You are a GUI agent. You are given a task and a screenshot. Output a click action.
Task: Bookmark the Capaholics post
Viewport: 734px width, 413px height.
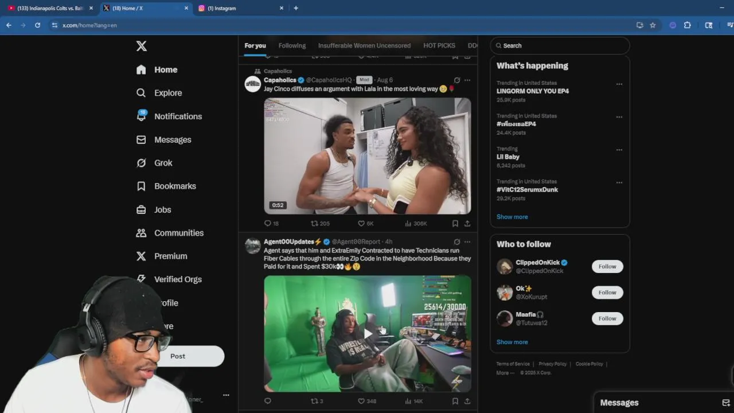pyautogui.click(x=455, y=223)
